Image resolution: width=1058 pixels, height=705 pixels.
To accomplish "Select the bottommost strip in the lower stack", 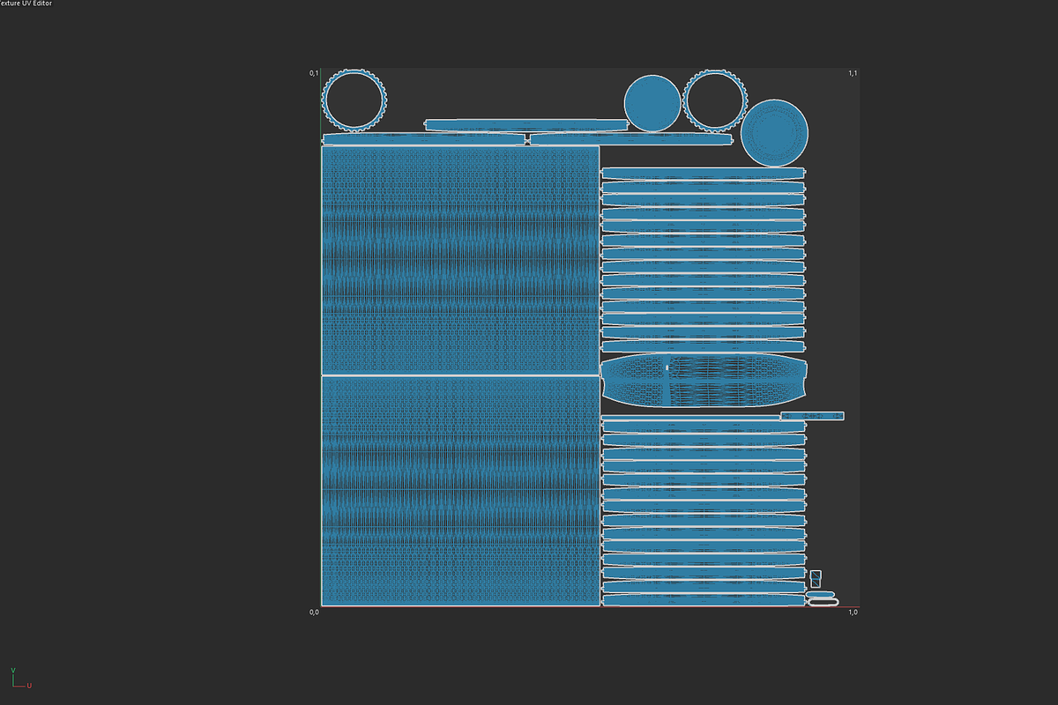I will click(x=704, y=600).
